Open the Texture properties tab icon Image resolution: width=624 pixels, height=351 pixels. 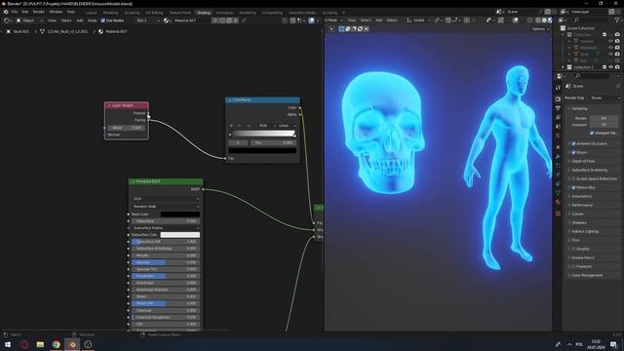click(558, 214)
